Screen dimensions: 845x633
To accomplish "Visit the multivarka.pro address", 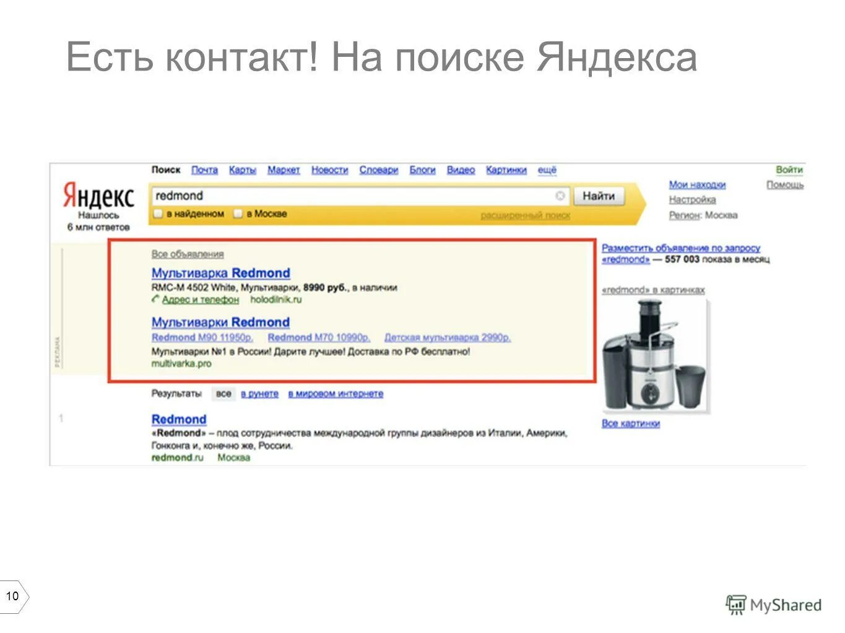I will click(181, 363).
